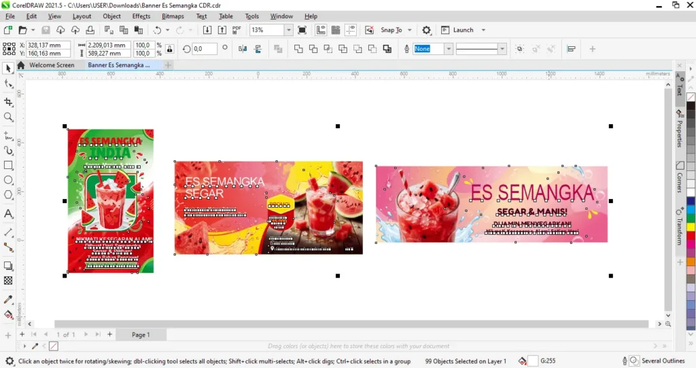The width and height of the screenshot is (696, 368).
Task: Select the Zoom magnifier tool
Action: 8,117
